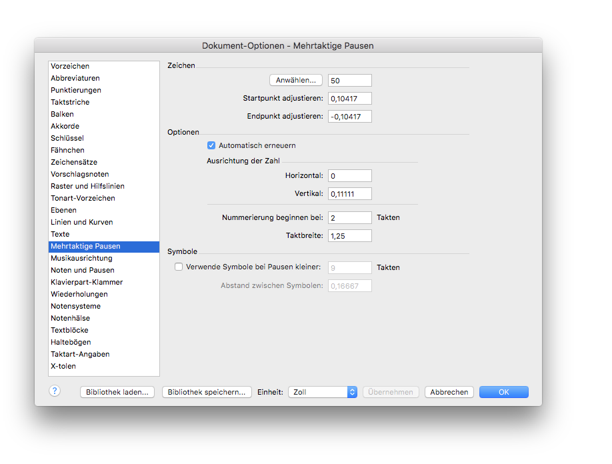Click Bibliothek speichern... button
The height and width of the screenshot is (464, 612).
(207, 392)
